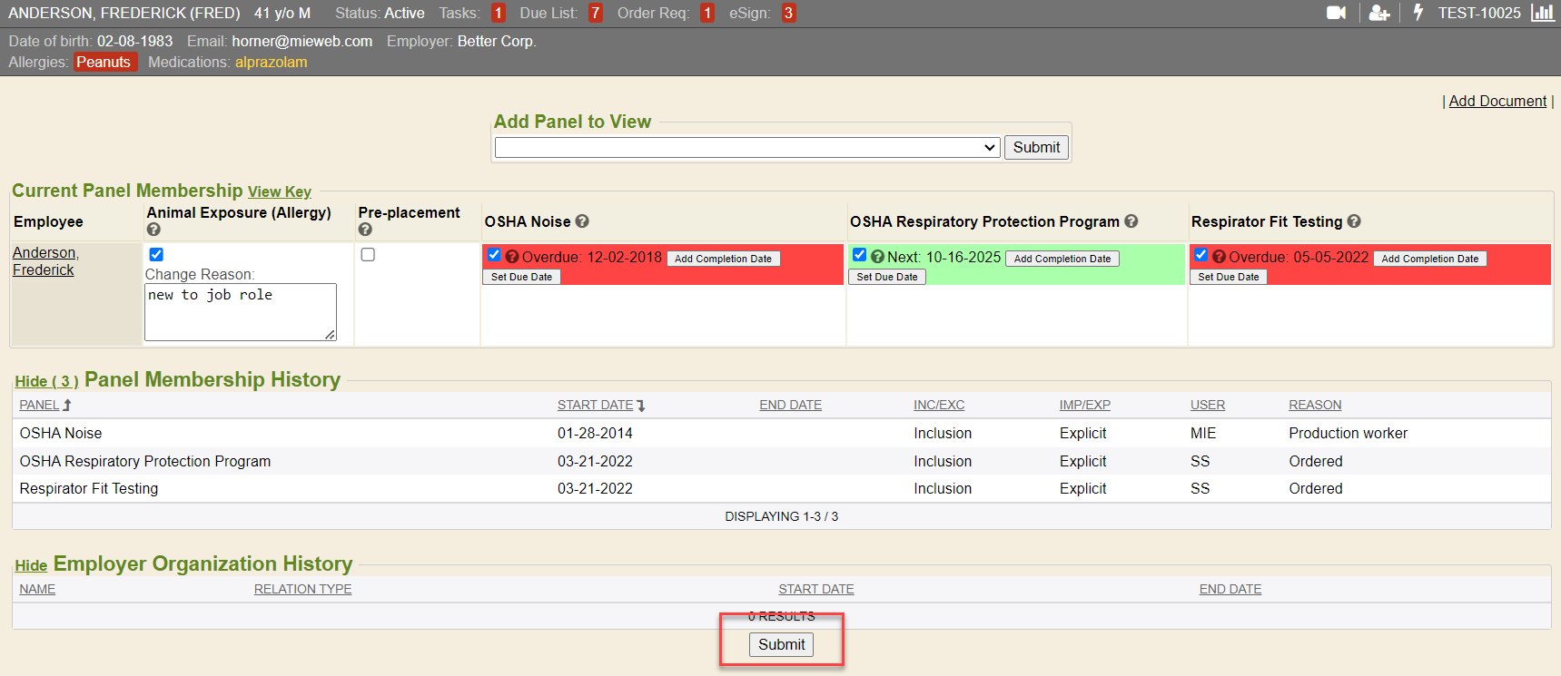Uncheck the Animal Exposure (Allergy) checkbox

pos(156,255)
